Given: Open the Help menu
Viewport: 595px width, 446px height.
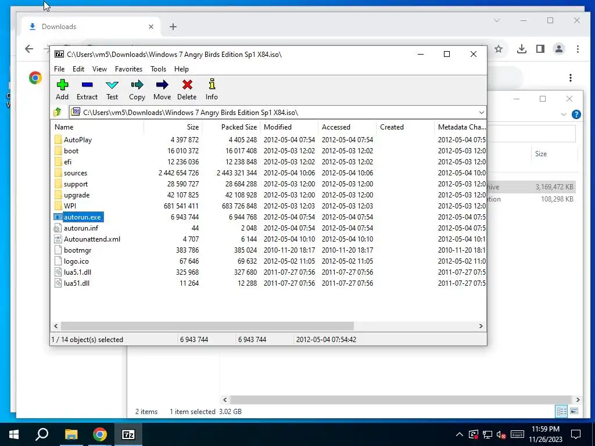Looking at the screenshot, I should (181, 69).
